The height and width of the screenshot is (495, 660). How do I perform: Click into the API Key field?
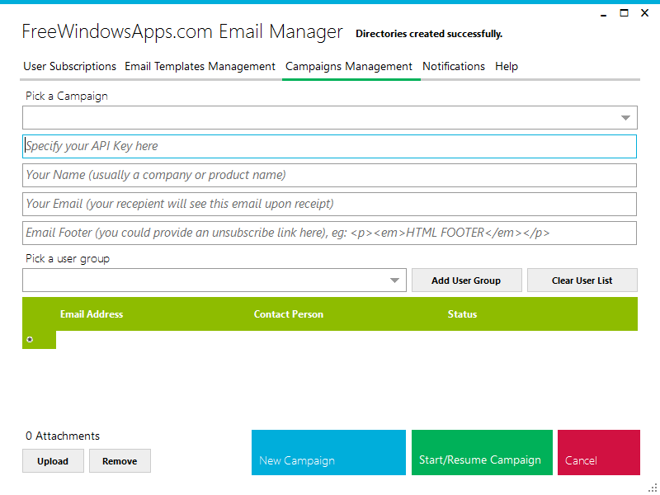329,147
